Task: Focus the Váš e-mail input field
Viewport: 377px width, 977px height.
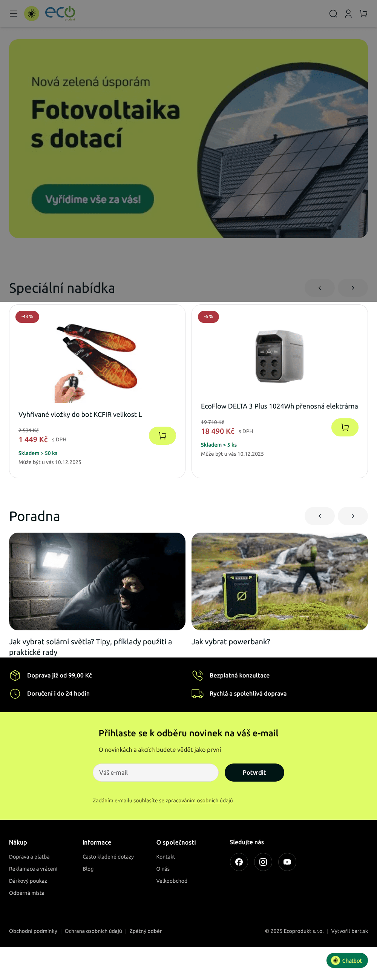Action: [x=156, y=772]
